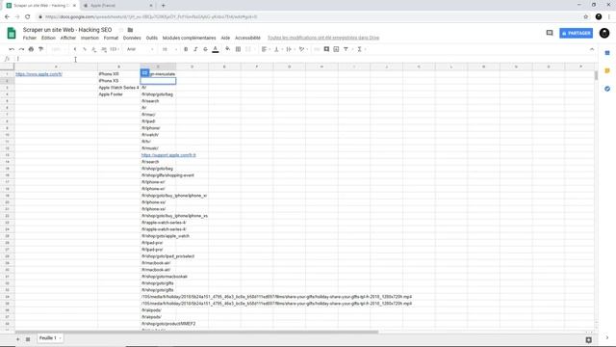The height and width of the screenshot is (347, 616).
Task: Select the cell containing 'Apple Watch Series 4'
Action: coord(118,88)
